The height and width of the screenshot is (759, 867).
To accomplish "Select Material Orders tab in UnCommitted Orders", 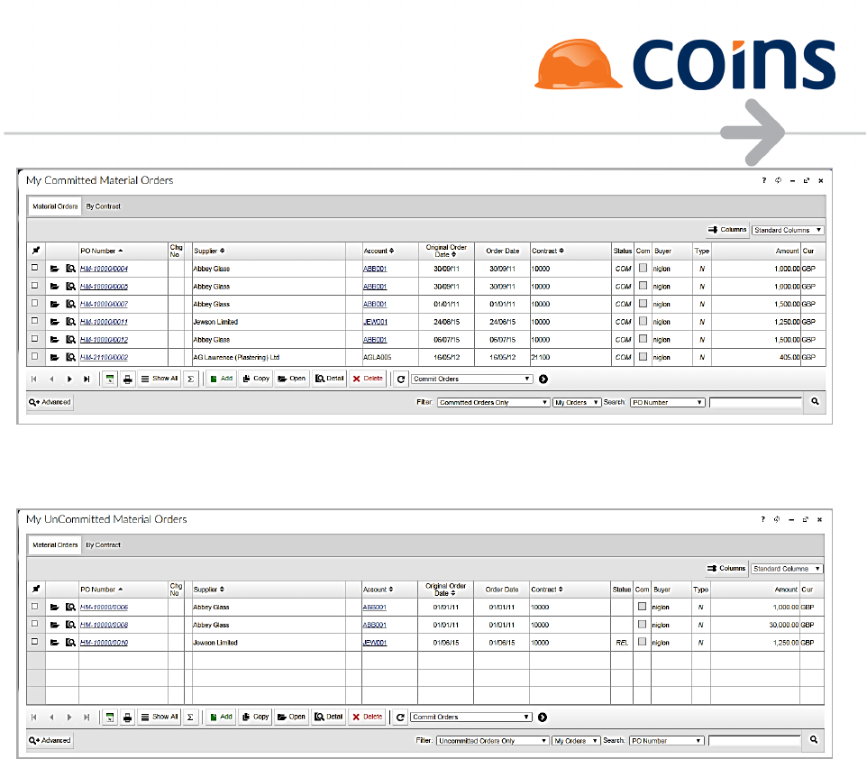I will point(55,544).
